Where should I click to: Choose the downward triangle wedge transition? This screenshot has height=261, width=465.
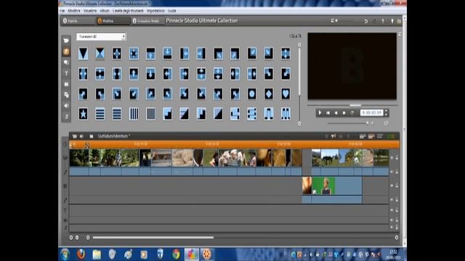coord(83,54)
